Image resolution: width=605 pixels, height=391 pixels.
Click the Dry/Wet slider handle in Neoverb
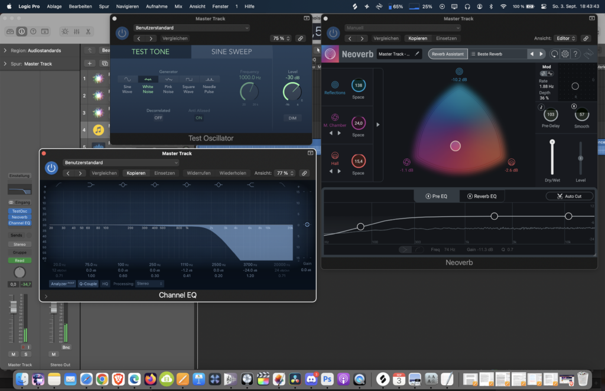(x=552, y=142)
